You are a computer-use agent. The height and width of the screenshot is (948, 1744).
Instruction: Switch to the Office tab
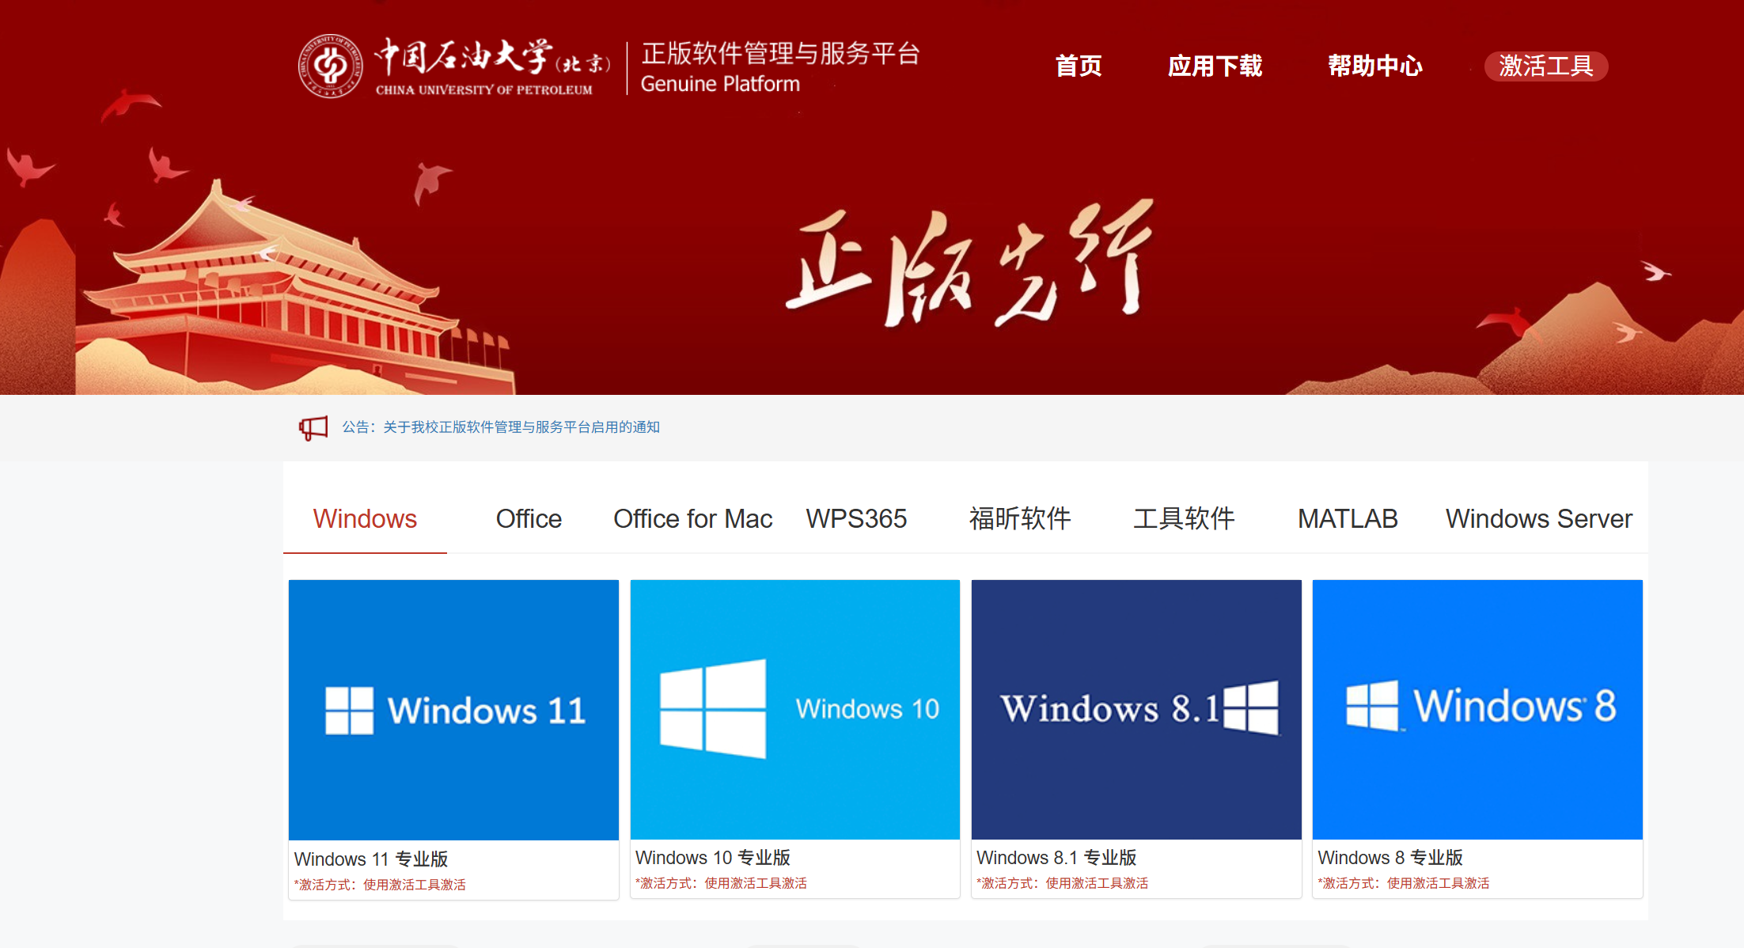(529, 519)
